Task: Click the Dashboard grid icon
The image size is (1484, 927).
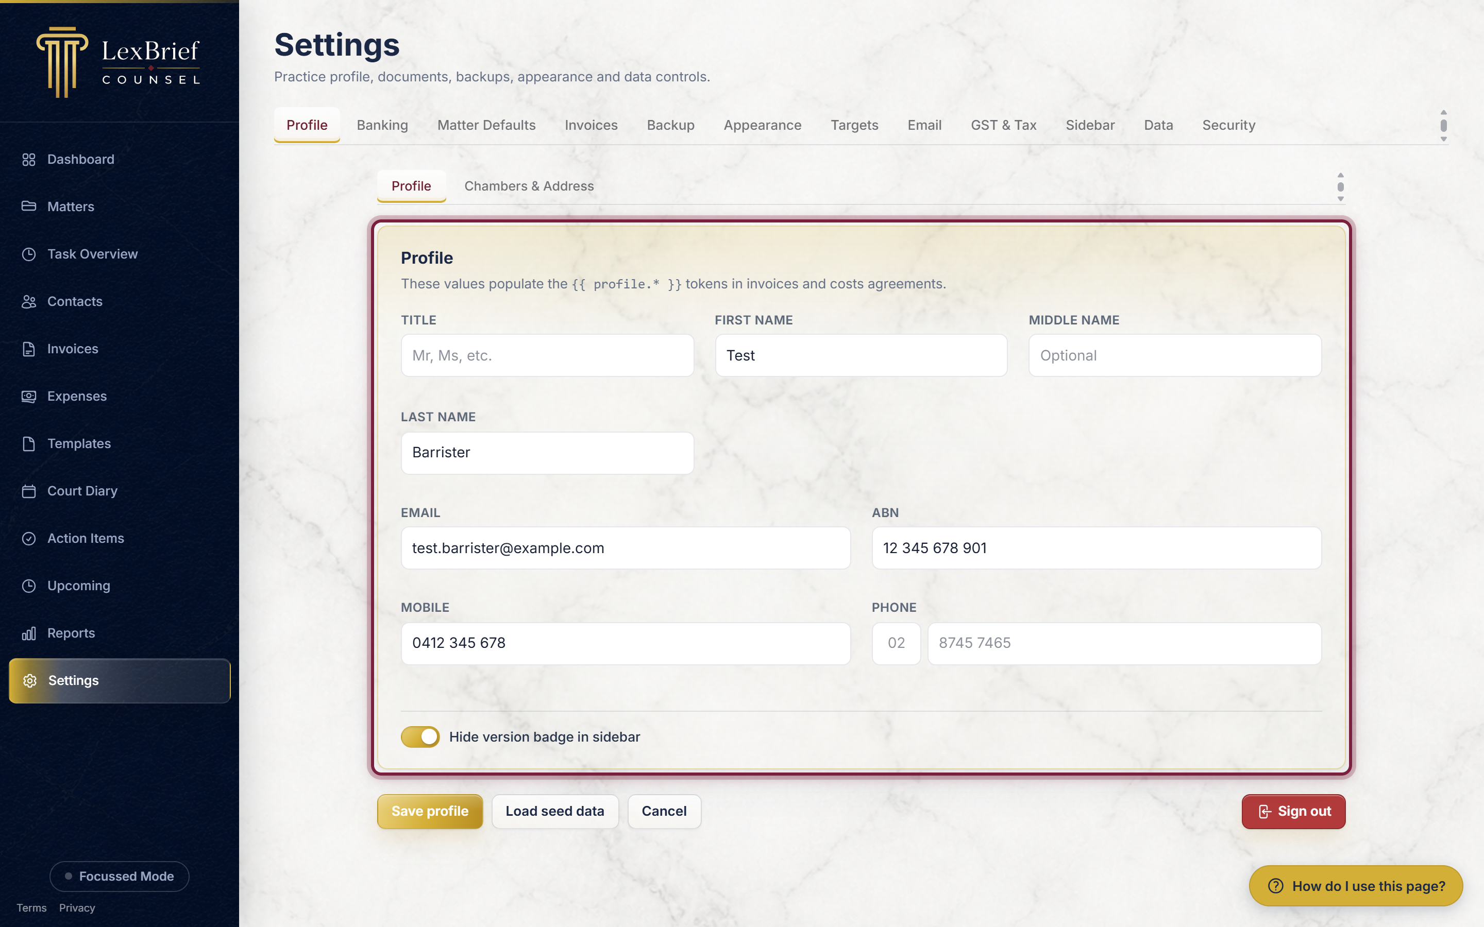Action: pos(29,160)
